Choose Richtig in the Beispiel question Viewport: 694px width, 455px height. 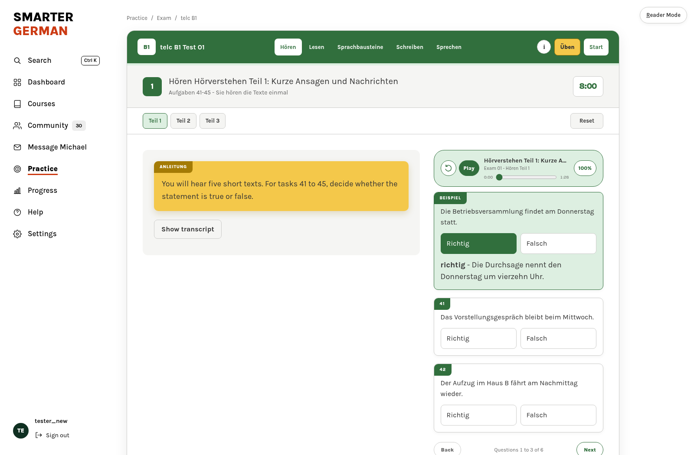[478, 244]
